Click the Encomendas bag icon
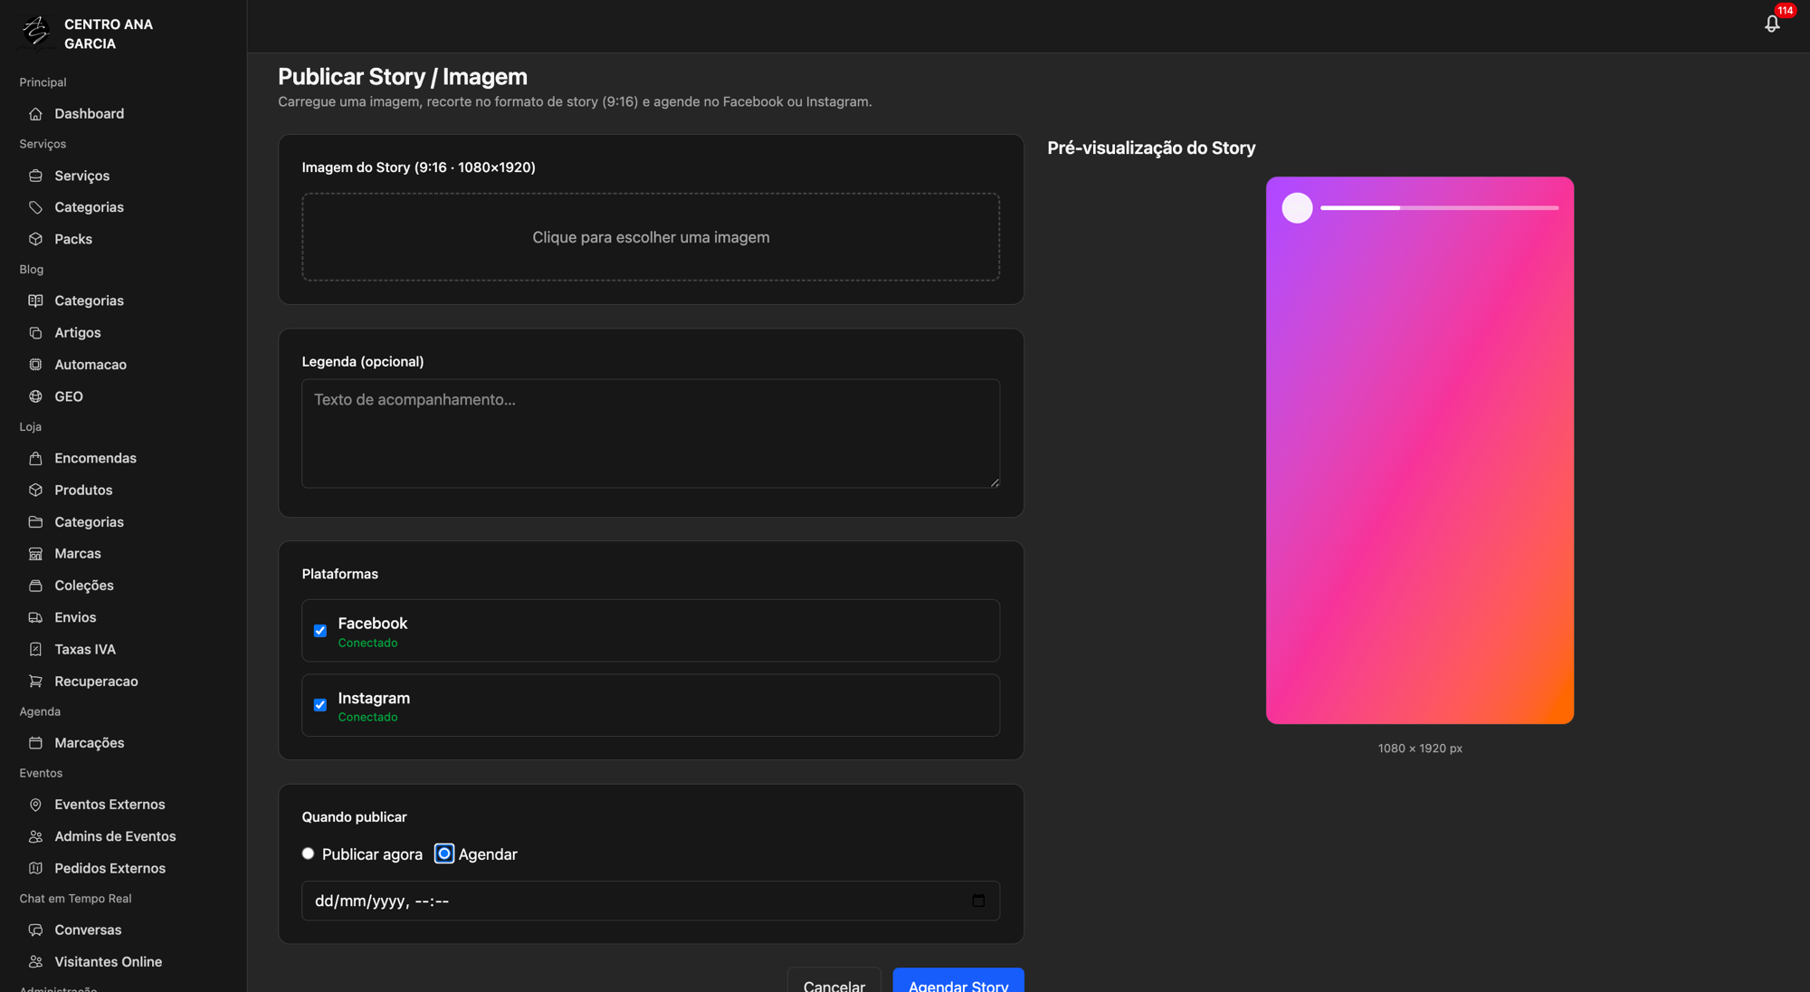This screenshot has height=992, width=1810. coord(35,458)
